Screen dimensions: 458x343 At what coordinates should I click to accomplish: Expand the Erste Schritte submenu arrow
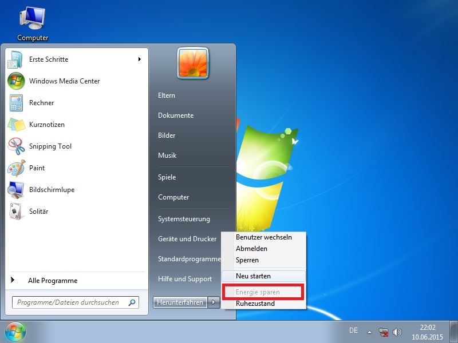click(x=140, y=59)
